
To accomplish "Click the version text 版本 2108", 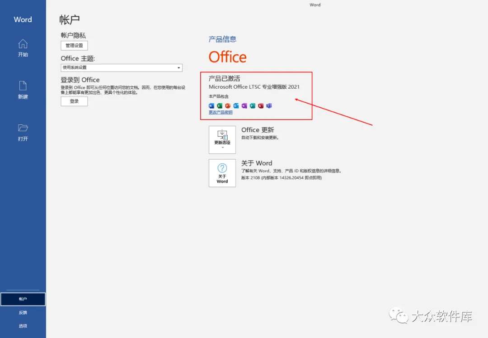I will (282, 178).
